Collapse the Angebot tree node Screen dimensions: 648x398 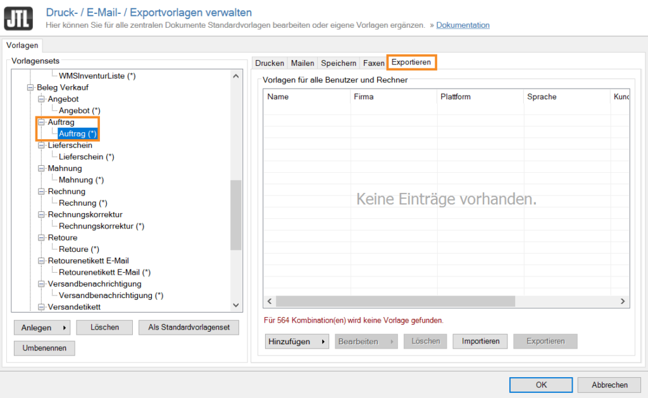(x=41, y=99)
